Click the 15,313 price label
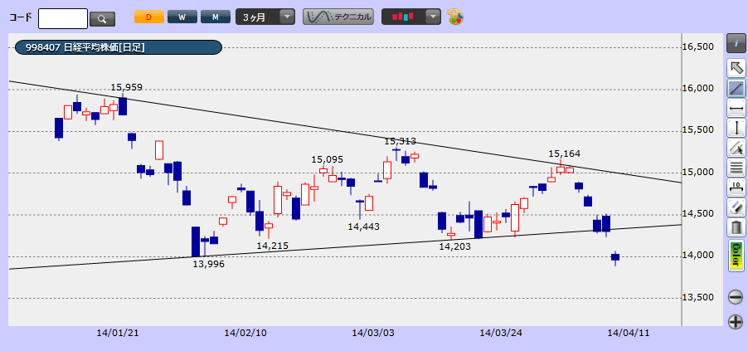Screen dimensions: 748x351 (x=401, y=141)
